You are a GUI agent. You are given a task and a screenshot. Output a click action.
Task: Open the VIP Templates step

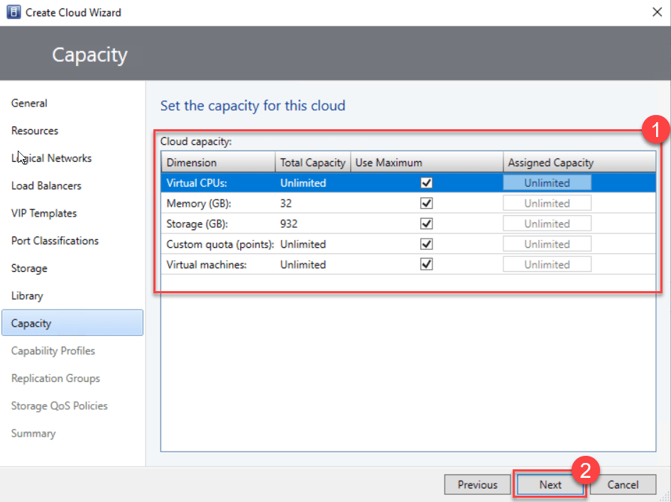[x=44, y=214]
